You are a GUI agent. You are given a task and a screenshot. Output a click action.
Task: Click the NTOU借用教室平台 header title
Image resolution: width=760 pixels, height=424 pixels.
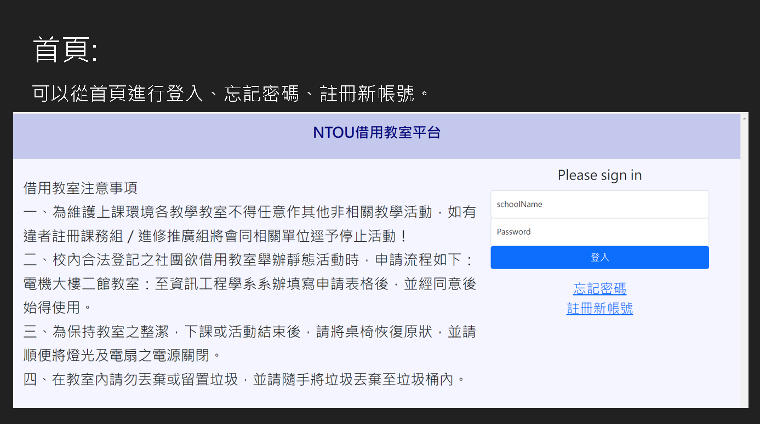point(376,132)
